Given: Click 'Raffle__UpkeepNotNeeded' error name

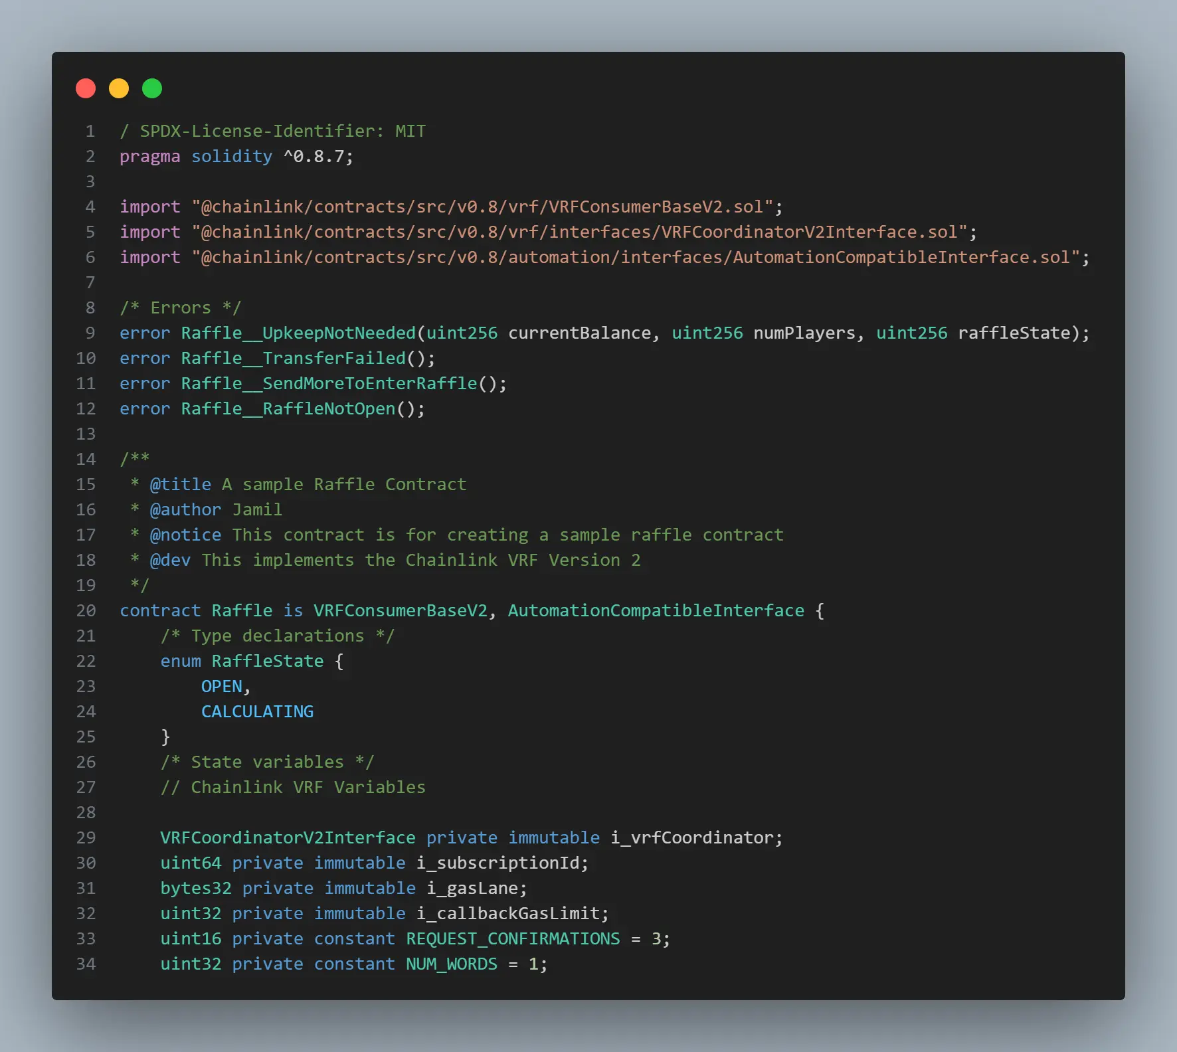Looking at the screenshot, I should click(298, 333).
